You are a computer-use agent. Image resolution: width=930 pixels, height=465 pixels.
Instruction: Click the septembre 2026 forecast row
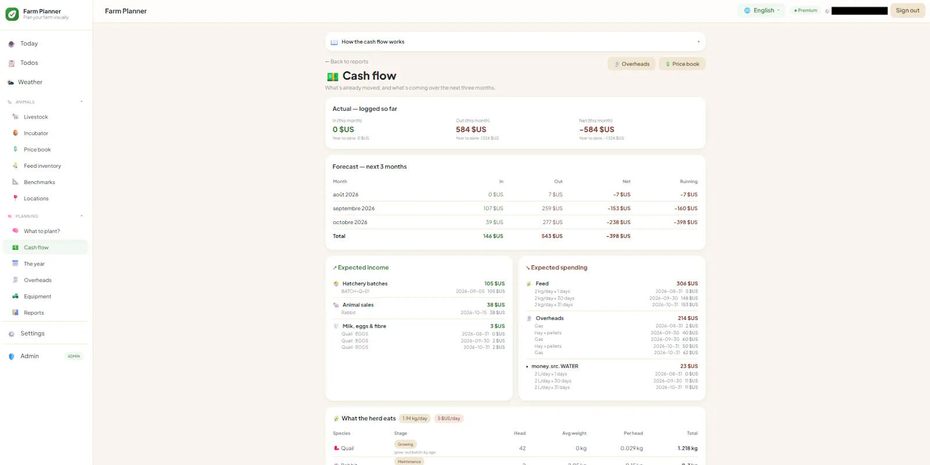tap(515, 208)
